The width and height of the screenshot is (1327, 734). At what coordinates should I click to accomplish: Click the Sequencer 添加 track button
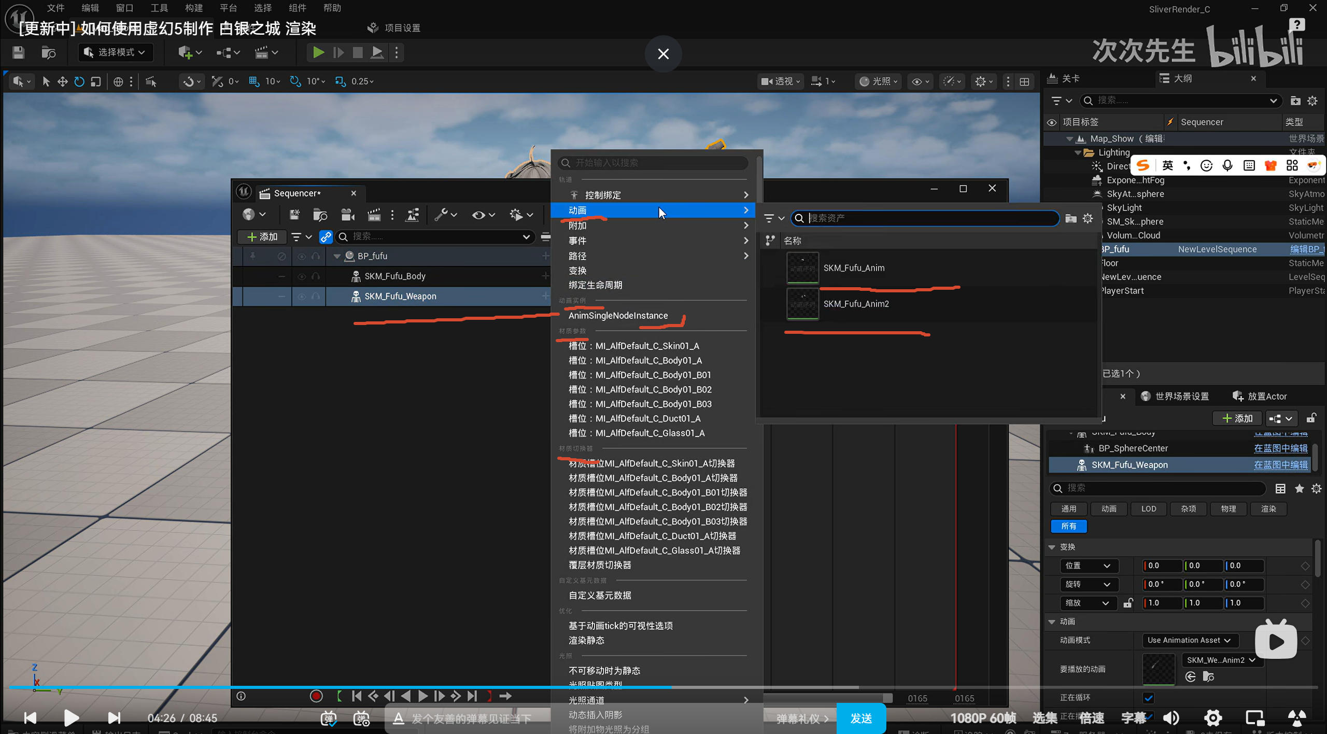(262, 237)
